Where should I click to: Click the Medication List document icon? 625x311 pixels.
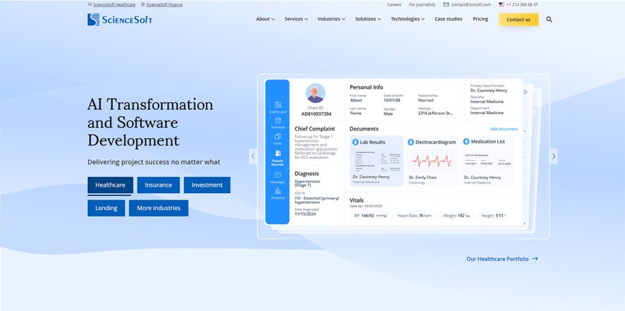coord(466,142)
